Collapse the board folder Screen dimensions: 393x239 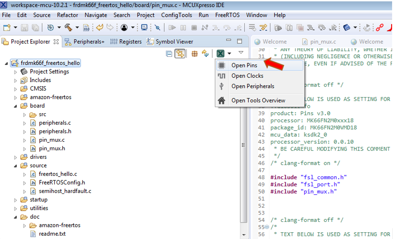point(15,106)
